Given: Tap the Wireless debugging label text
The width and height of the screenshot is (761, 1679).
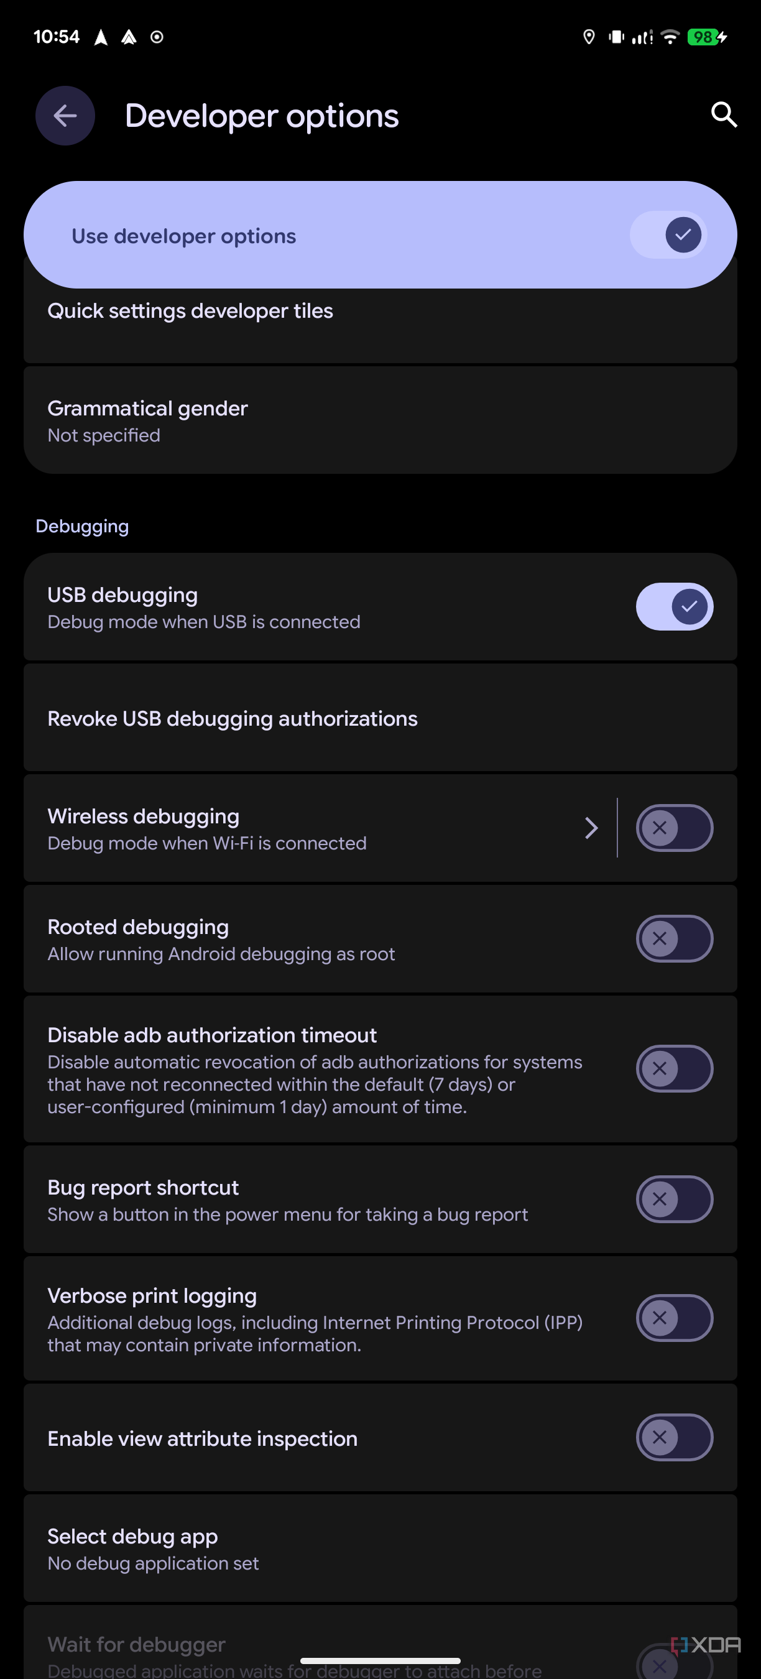Looking at the screenshot, I should (144, 816).
